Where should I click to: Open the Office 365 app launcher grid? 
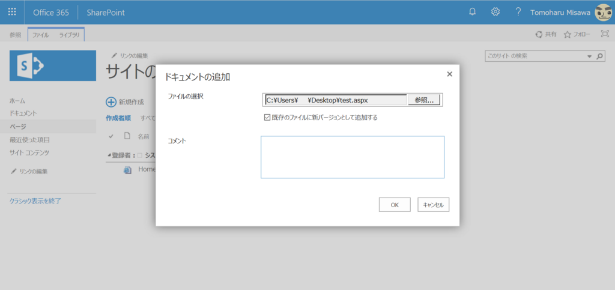[12, 12]
